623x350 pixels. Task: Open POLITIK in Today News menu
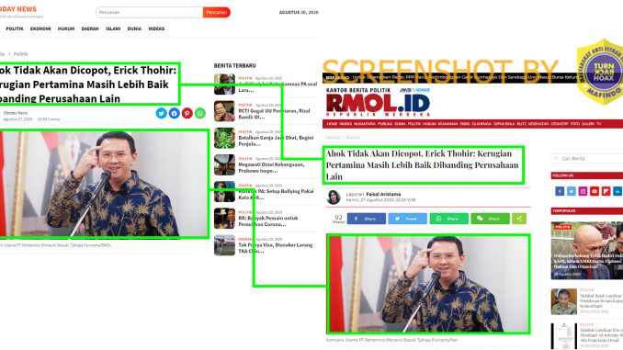coord(15,28)
